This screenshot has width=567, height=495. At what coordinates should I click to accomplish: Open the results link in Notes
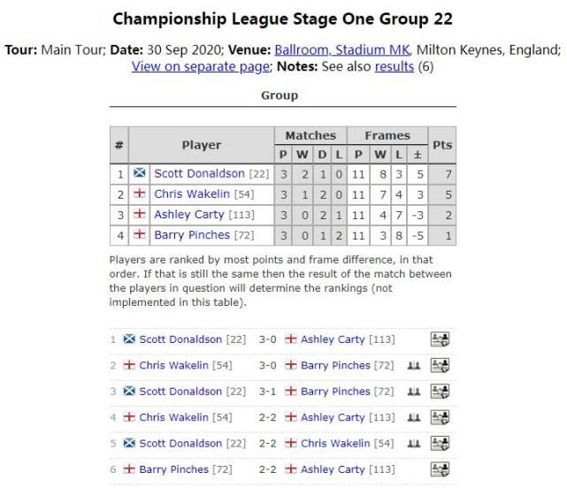click(395, 66)
